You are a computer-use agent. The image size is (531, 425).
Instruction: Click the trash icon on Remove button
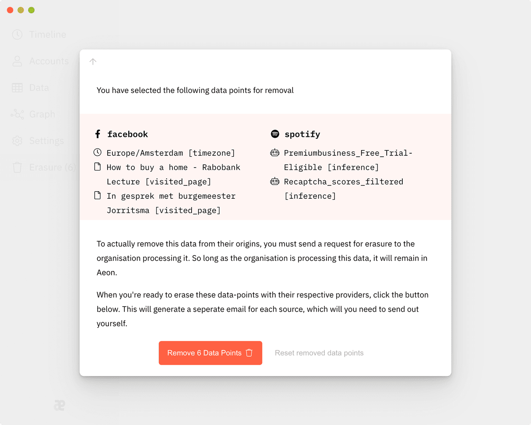(249, 353)
